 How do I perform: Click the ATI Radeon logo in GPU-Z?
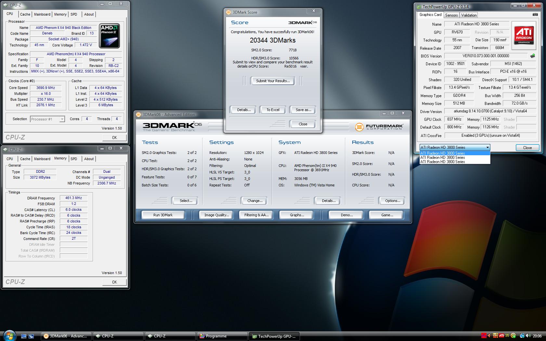coord(524,35)
